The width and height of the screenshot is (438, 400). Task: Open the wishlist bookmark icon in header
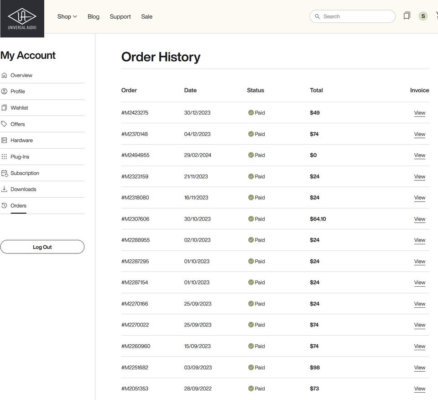[407, 16]
